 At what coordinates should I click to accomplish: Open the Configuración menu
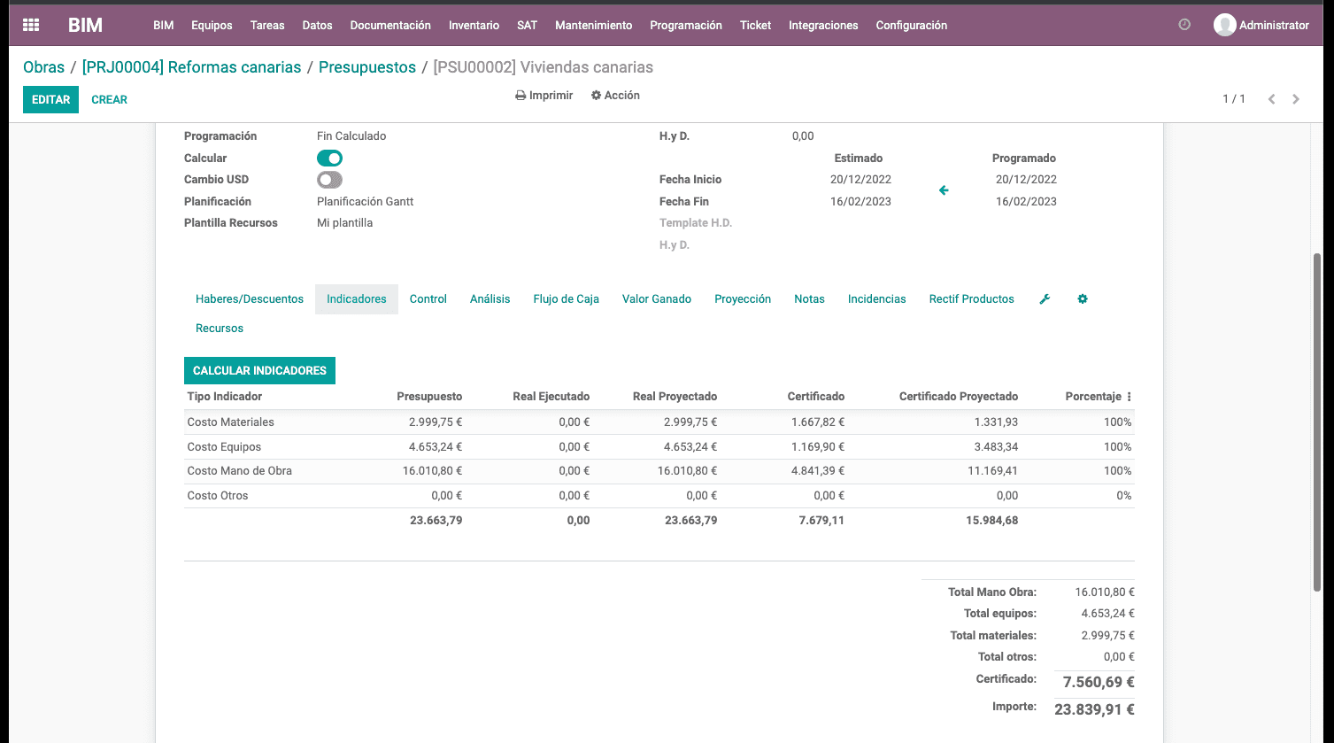[x=912, y=25]
